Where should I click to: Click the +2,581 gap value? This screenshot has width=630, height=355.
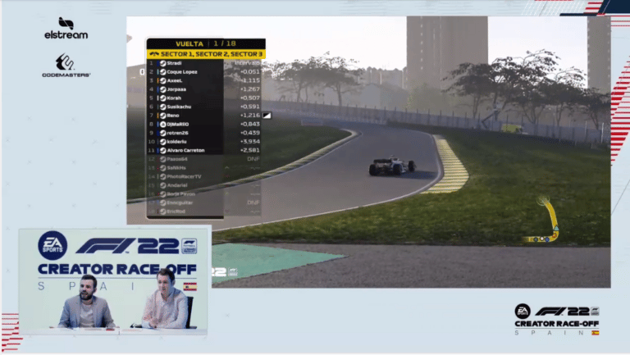click(250, 150)
